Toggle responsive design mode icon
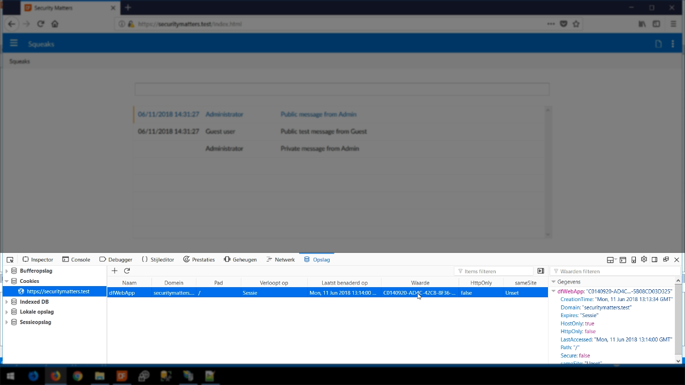This screenshot has height=385, width=685. coord(634,260)
